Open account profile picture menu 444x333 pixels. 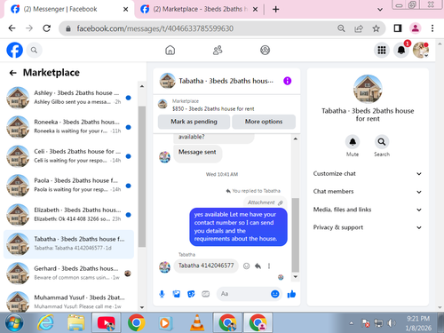pyautogui.click(x=421, y=50)
